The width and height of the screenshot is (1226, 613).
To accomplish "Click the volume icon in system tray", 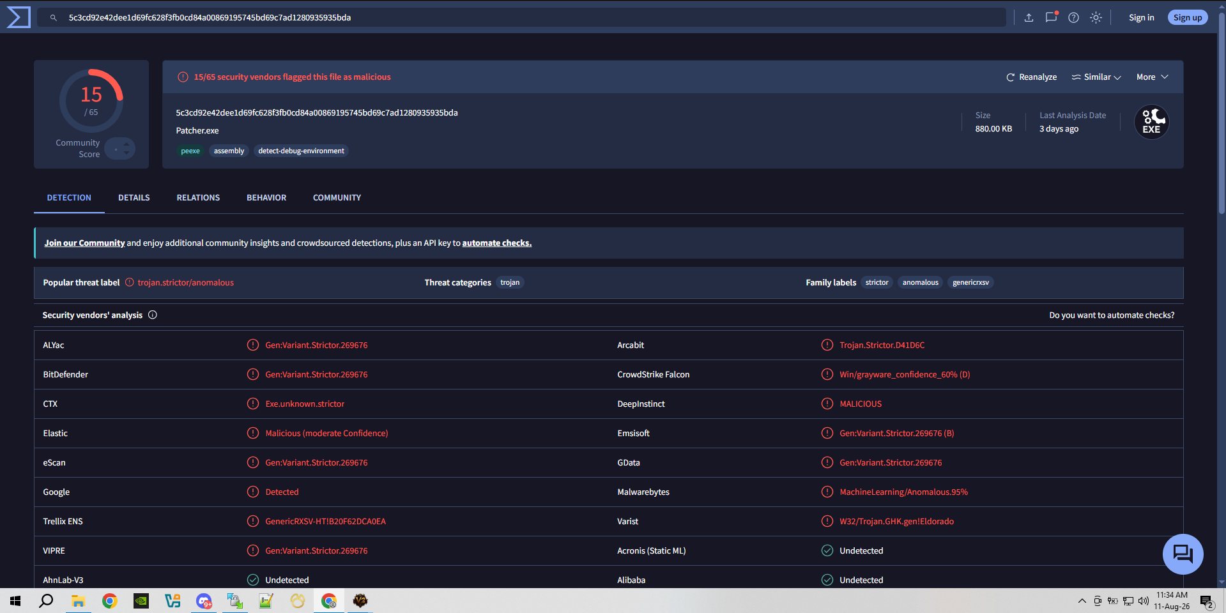I will (x=1143, y=601).
